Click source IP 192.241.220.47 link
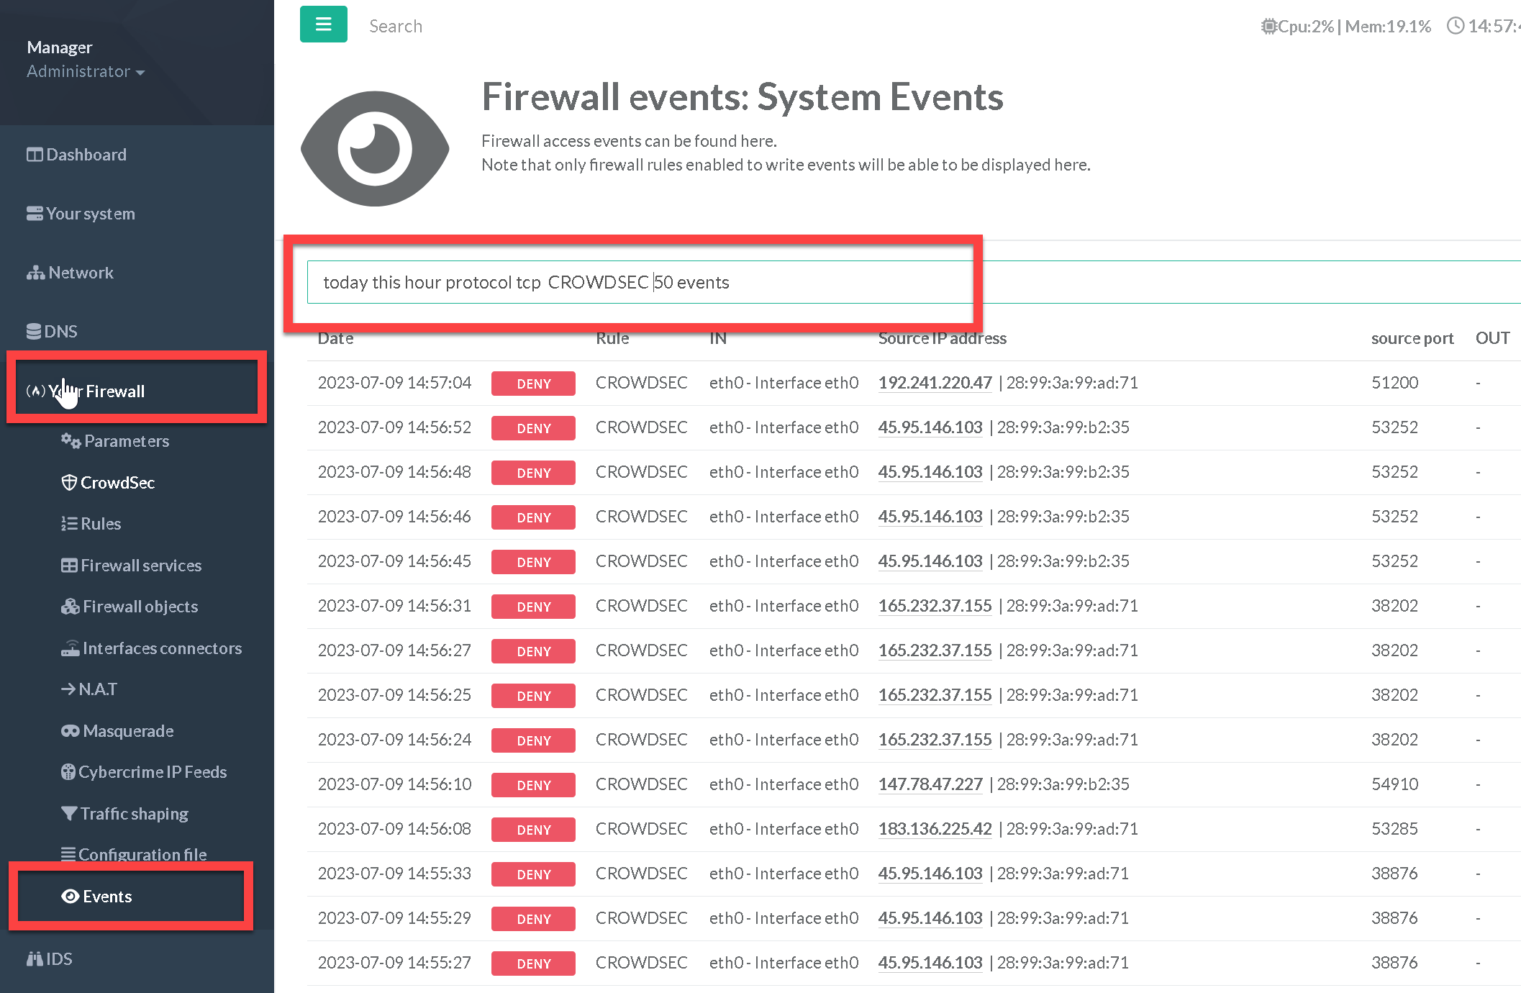The width and height of the screenshot is (1521, 993). point(935,383)
